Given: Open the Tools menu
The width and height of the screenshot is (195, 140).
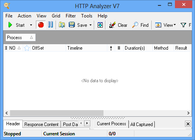Looking at the screenshot, I should click(87, 16).
